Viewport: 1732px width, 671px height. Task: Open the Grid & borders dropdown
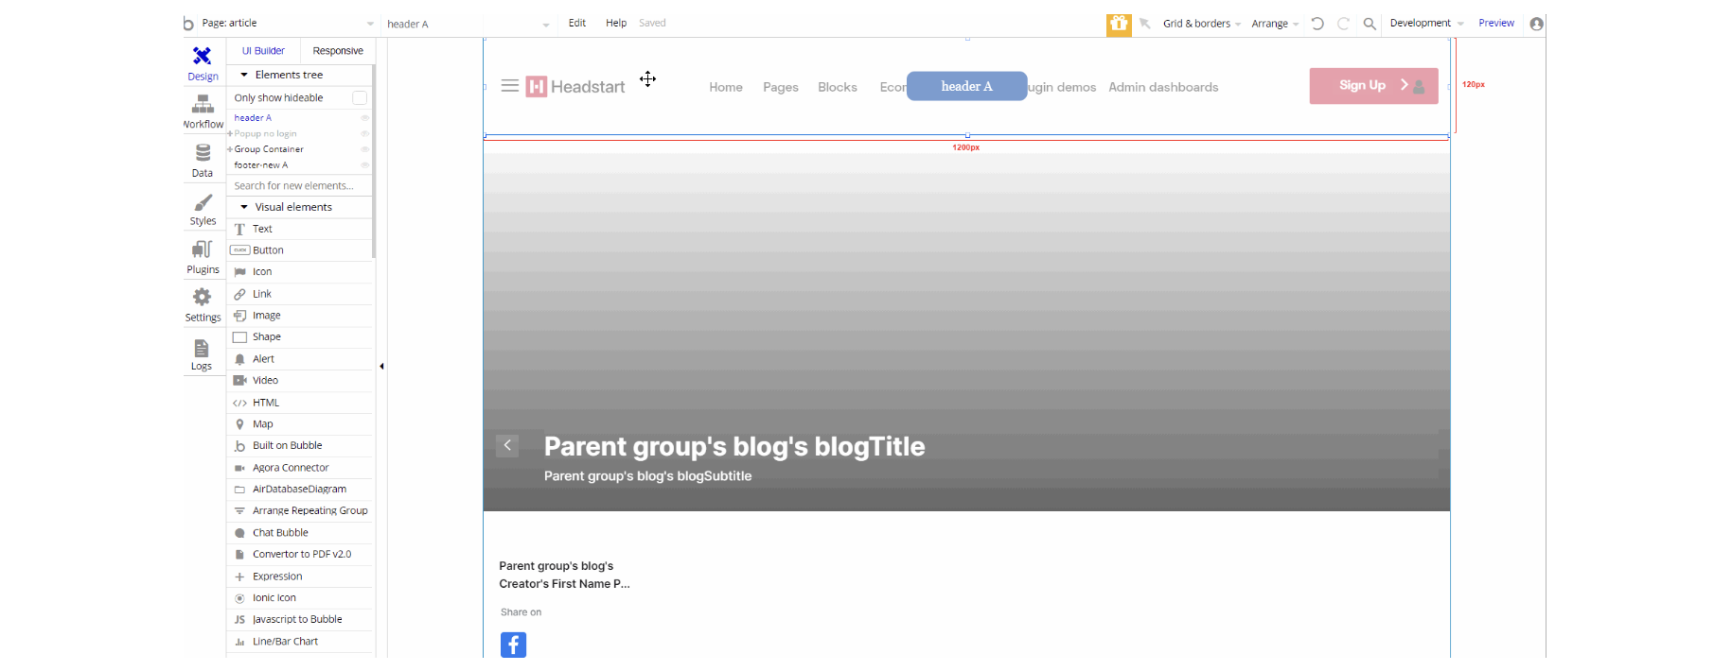[1201, 24]
